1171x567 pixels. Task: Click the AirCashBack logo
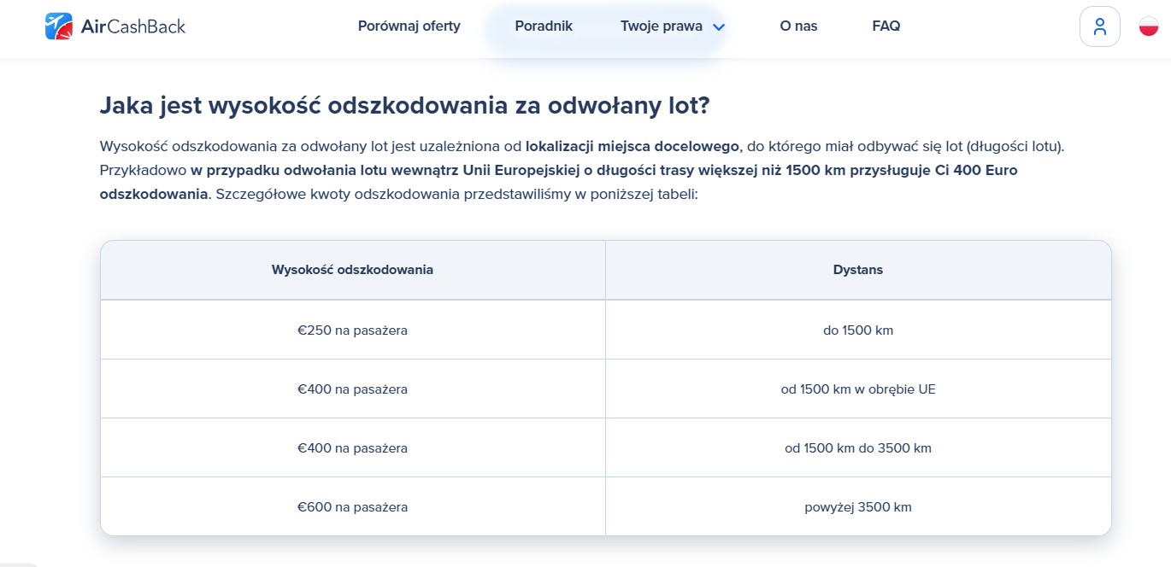click(x=115, y=26)
